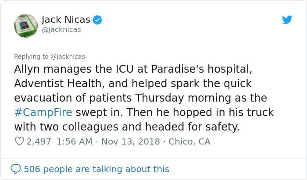The image size is (307, 180).
Task: Click the blue verified badge
Action: [x=97, y=20]
